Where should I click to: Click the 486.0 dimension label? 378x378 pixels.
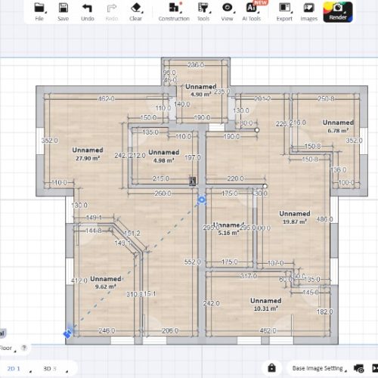[x=324, y=219]
